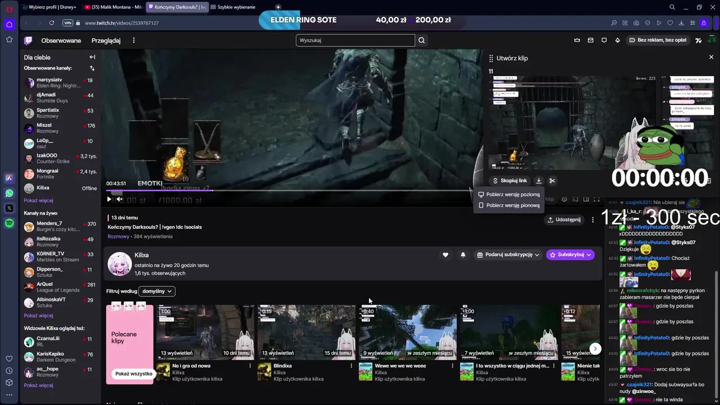Open options for No i gra od nowa clip
The height and width of the screenshot is (405, 720).
tap(250, 366)
